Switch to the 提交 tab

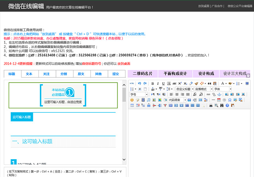tap(116, 74)
